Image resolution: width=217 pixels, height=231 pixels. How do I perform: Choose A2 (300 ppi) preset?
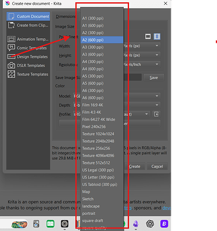coord(102,33)
